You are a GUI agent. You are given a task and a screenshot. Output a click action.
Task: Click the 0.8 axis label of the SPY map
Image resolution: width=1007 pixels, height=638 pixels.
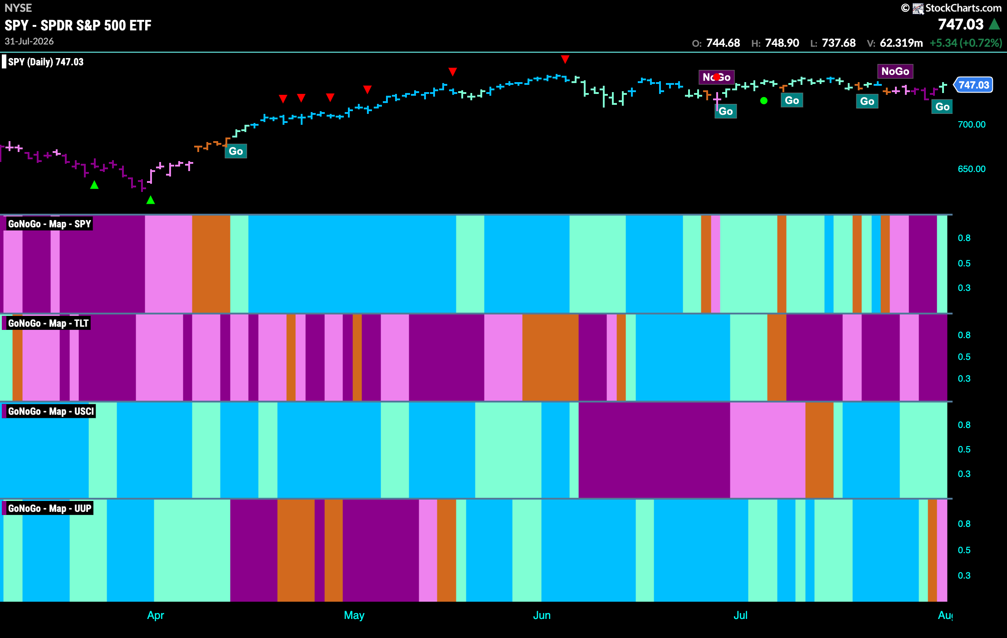tap(964, 238)
